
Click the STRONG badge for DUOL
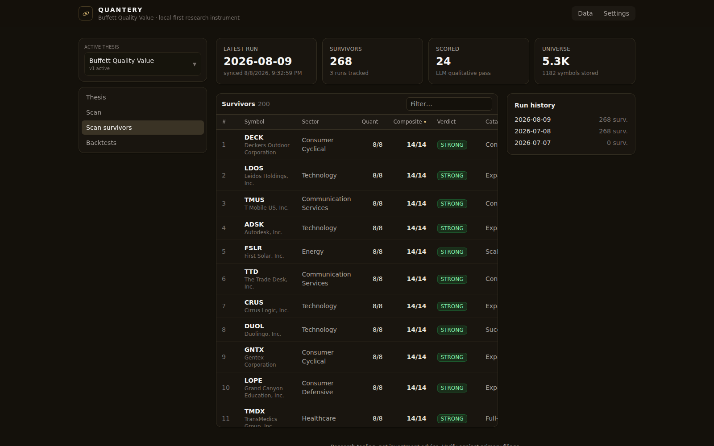point(452,330)
